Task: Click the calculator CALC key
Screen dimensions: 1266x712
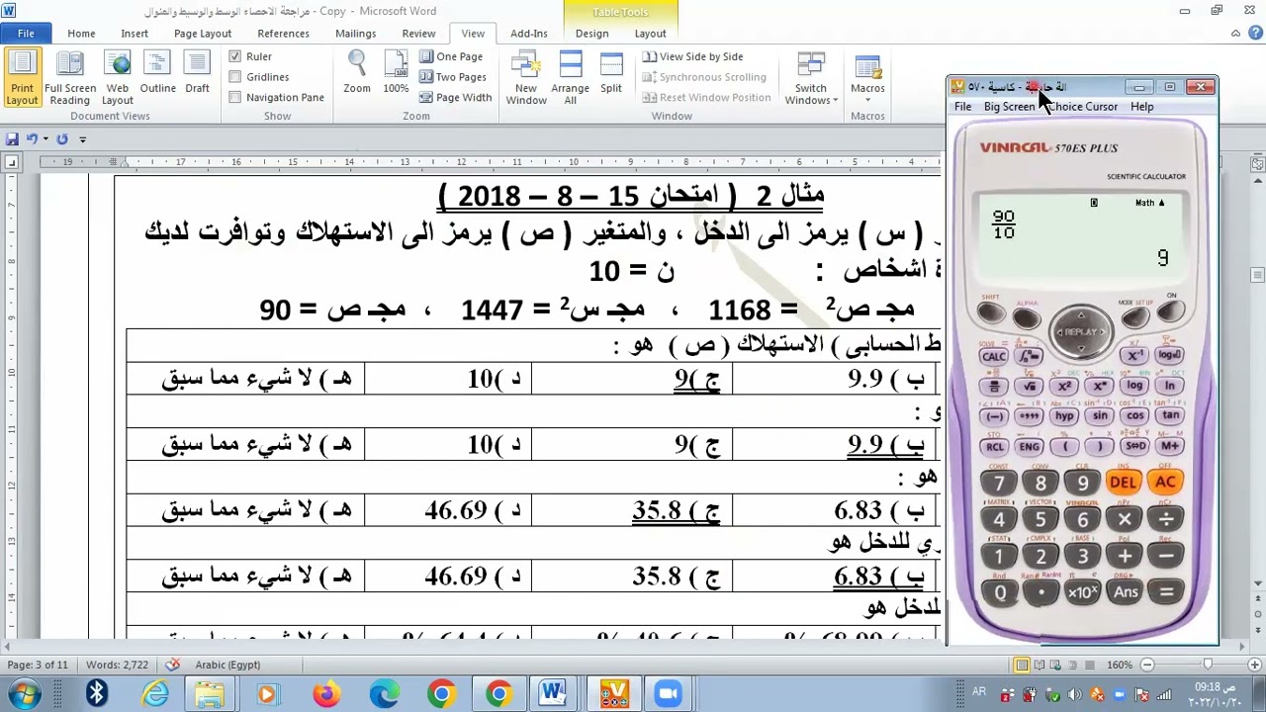Action: [994, 356]
